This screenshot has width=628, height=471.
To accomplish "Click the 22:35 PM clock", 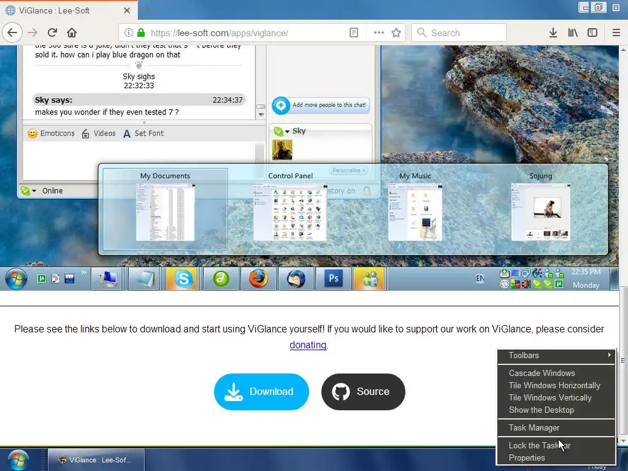I will coord(586,272).
